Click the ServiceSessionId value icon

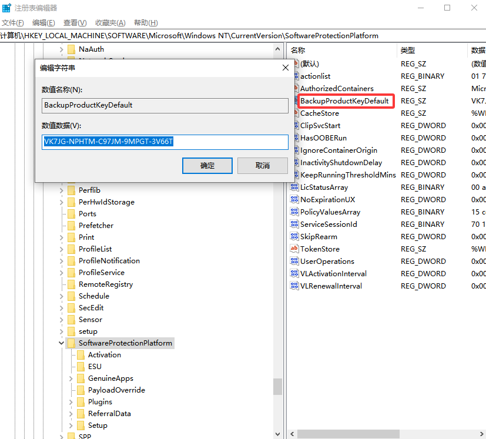coord(294,224)
